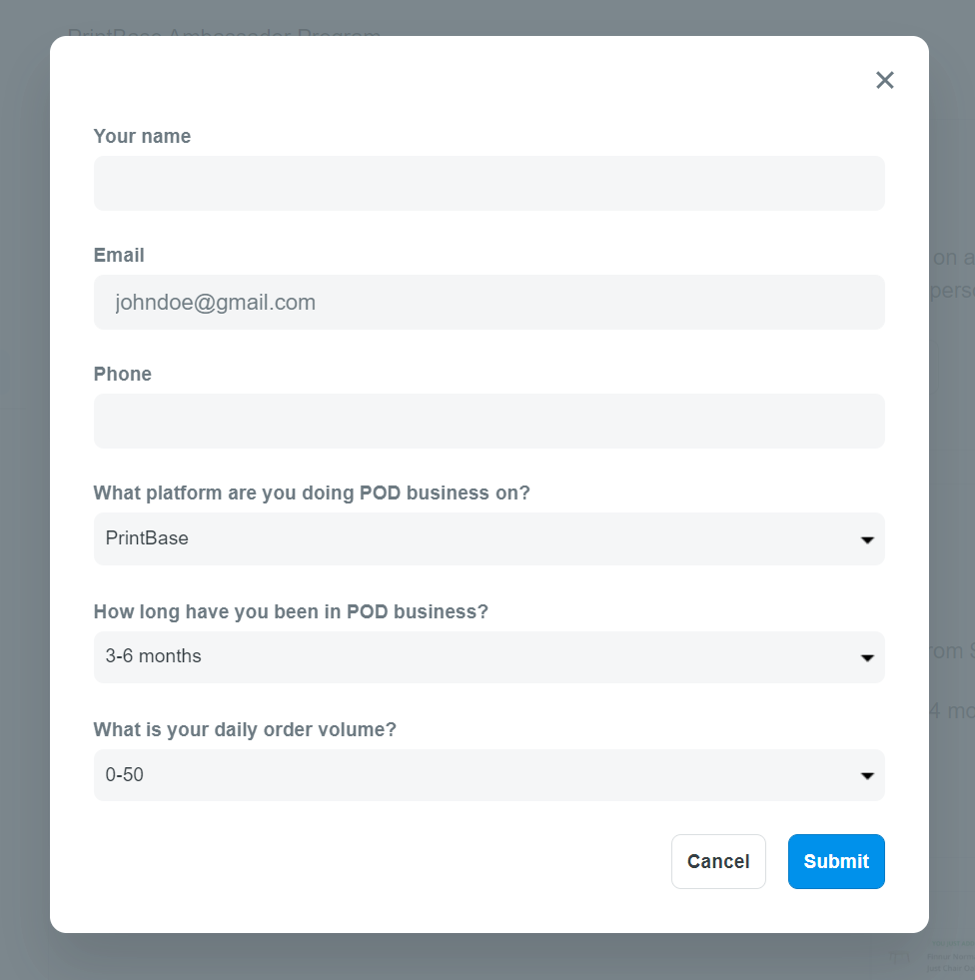Click the 'Phone' label text
Screen dimensions: 975x980
click(123, 374)
